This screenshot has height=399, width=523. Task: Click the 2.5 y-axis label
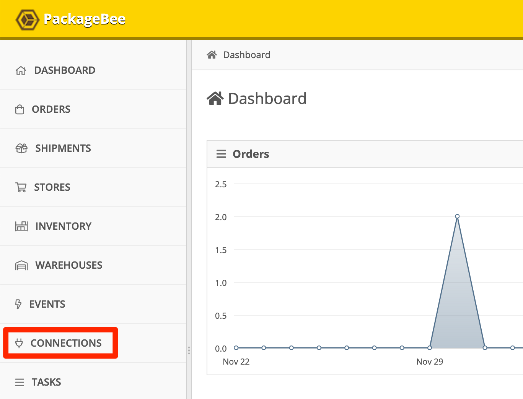tap(221, 184)
